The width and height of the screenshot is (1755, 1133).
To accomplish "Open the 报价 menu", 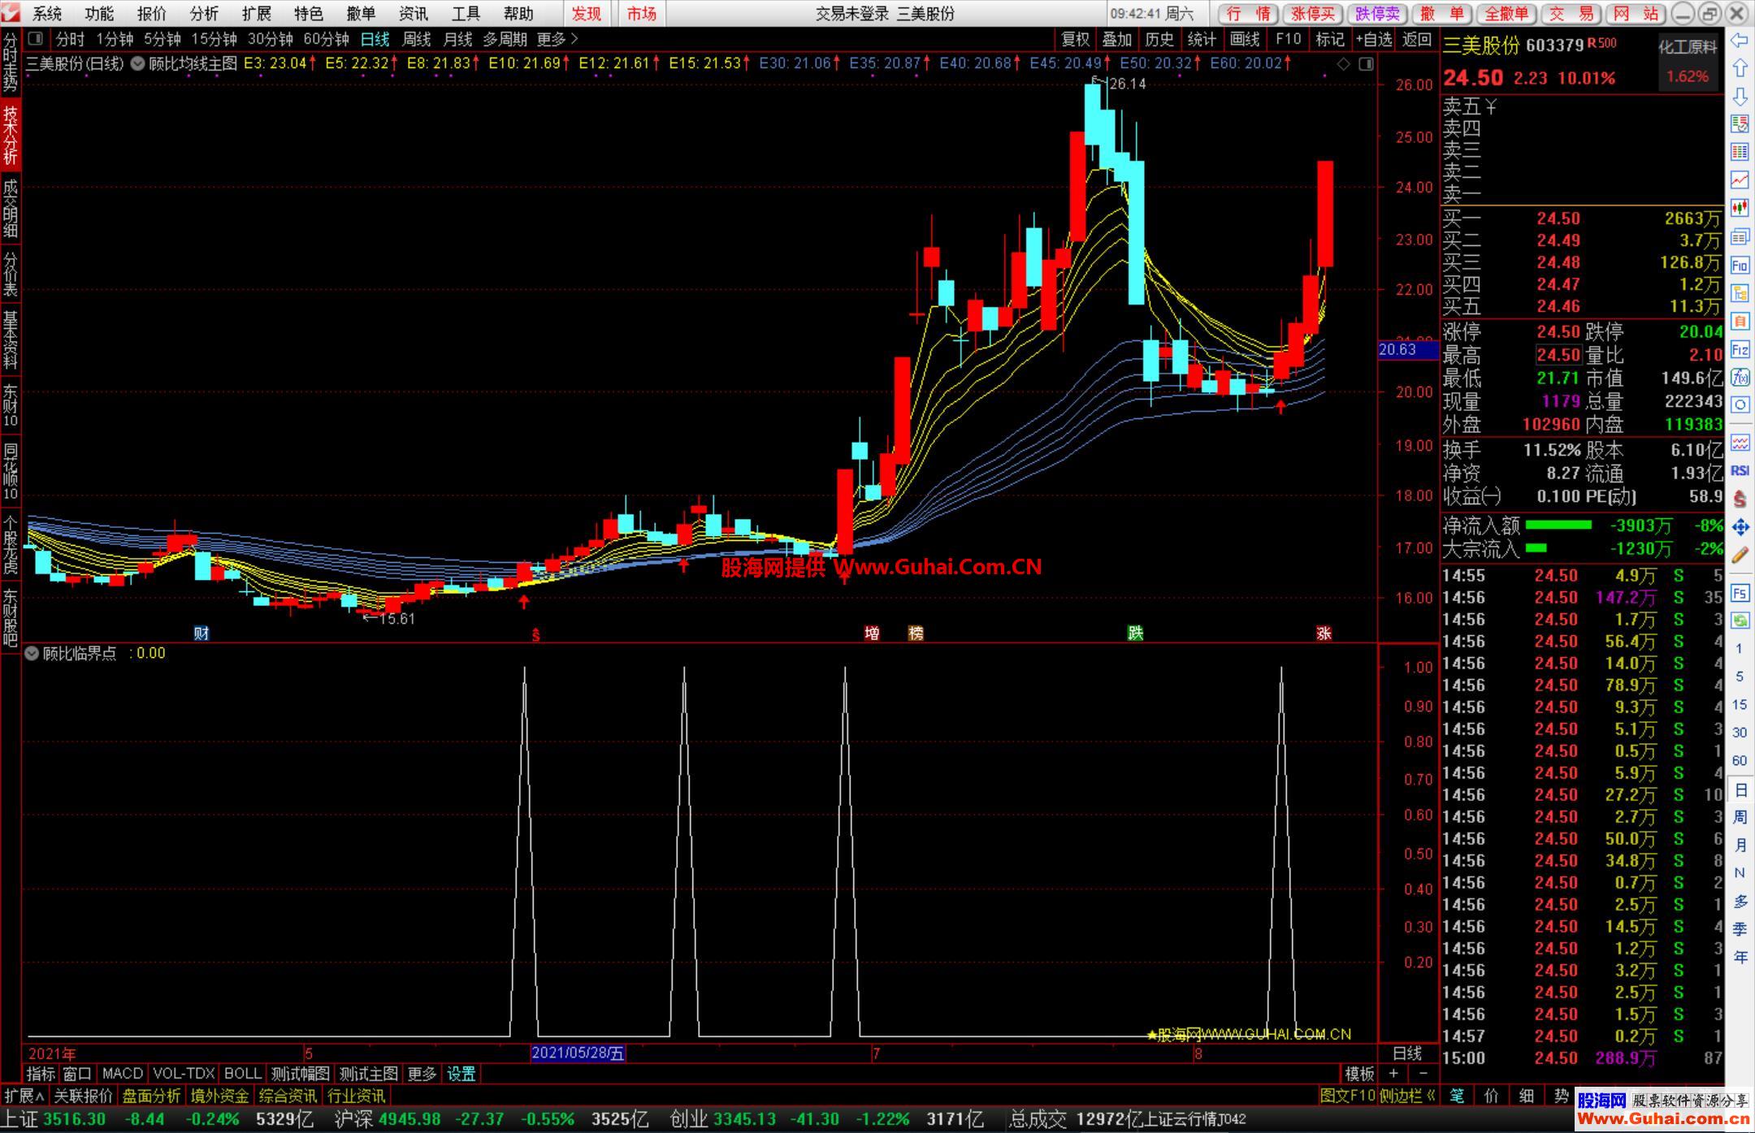I will point(151,13).
